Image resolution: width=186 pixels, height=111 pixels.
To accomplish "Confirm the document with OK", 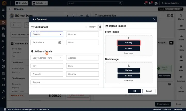I will 135,91.
